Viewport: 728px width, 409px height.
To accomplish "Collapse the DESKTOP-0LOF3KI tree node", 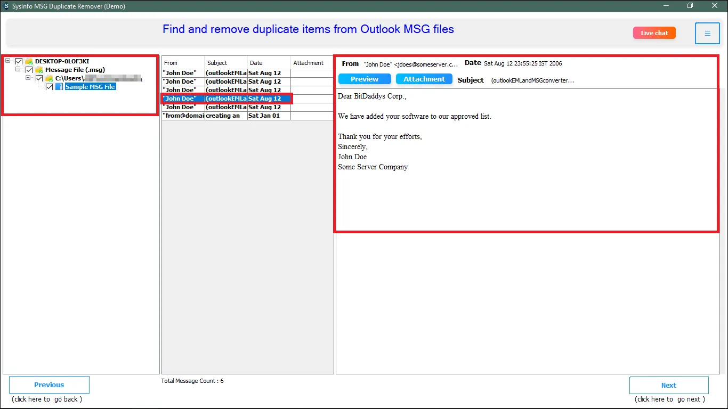I will (8, 61).
